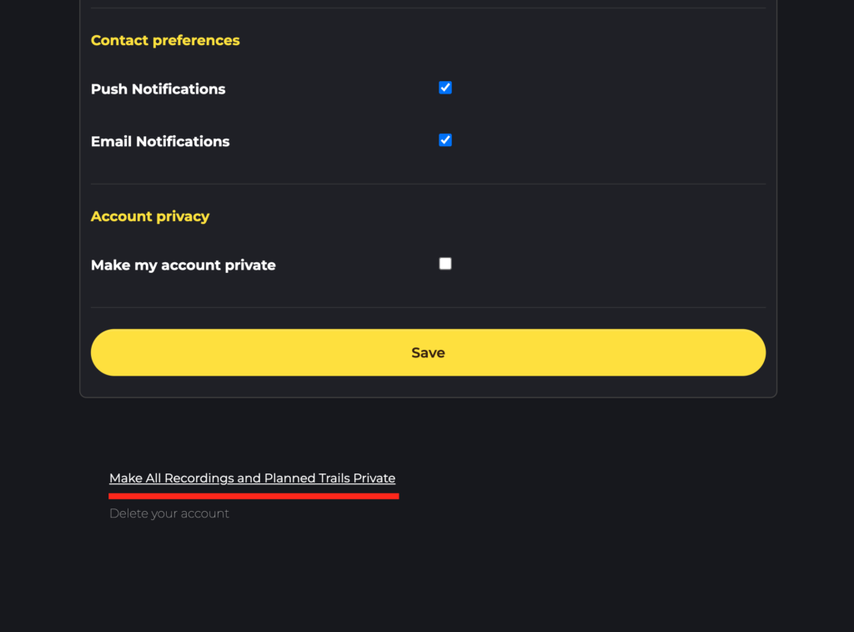Uncheck the Push Notifications checkbox
The width and height of the screenshot is (854, 632).
pyautogui.click(x=445, y=88)
